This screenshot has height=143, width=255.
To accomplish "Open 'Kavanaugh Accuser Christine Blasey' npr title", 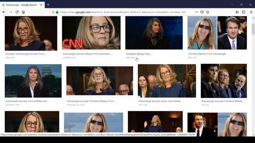I will pyautogui.click(x=223, y=101).
